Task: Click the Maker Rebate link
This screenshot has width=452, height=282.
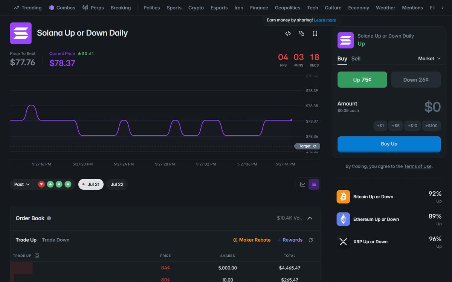Action: 252,240
